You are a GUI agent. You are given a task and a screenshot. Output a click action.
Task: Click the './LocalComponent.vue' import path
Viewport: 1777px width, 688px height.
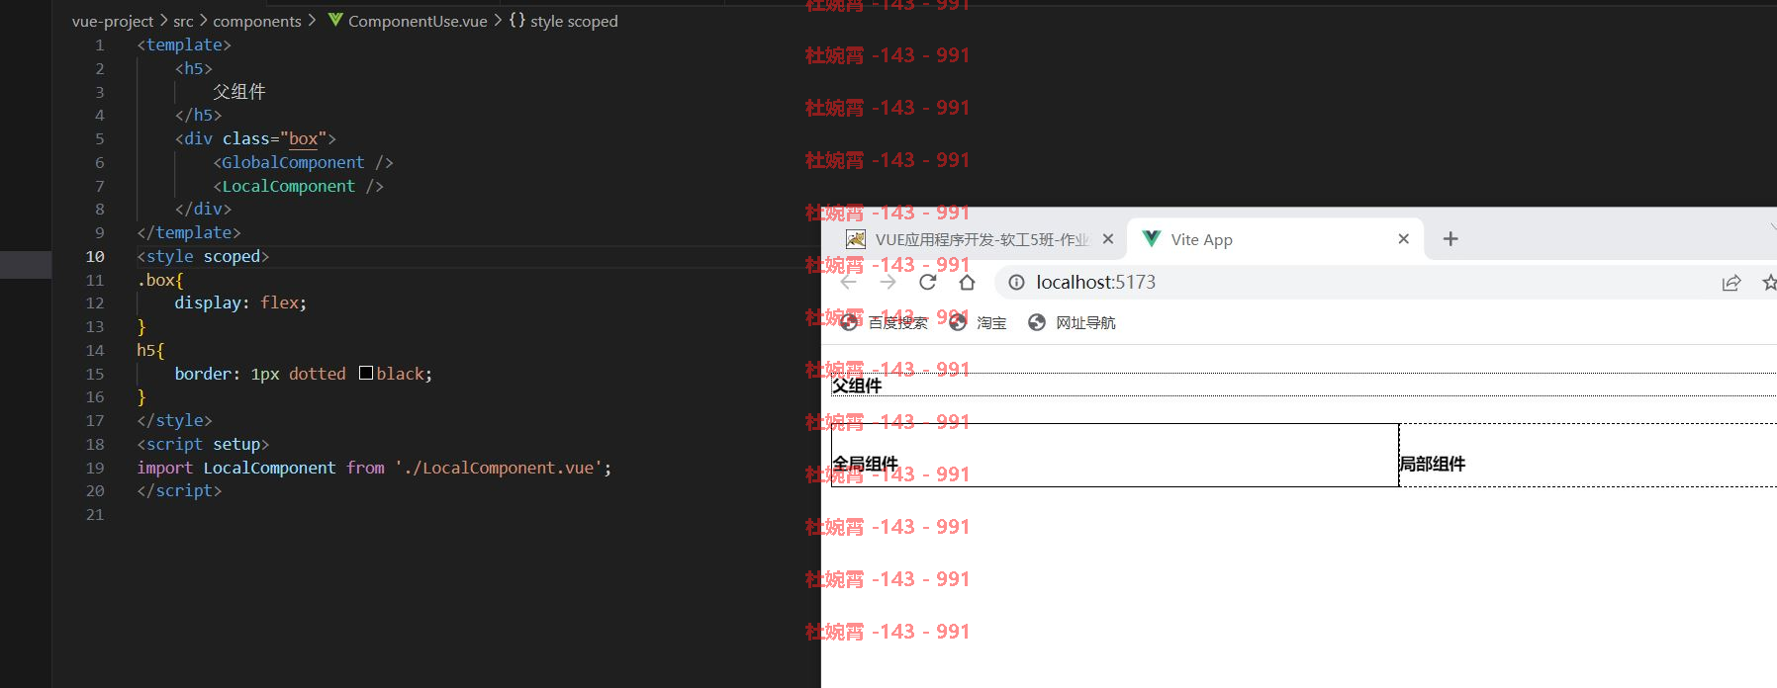(500, 468)
